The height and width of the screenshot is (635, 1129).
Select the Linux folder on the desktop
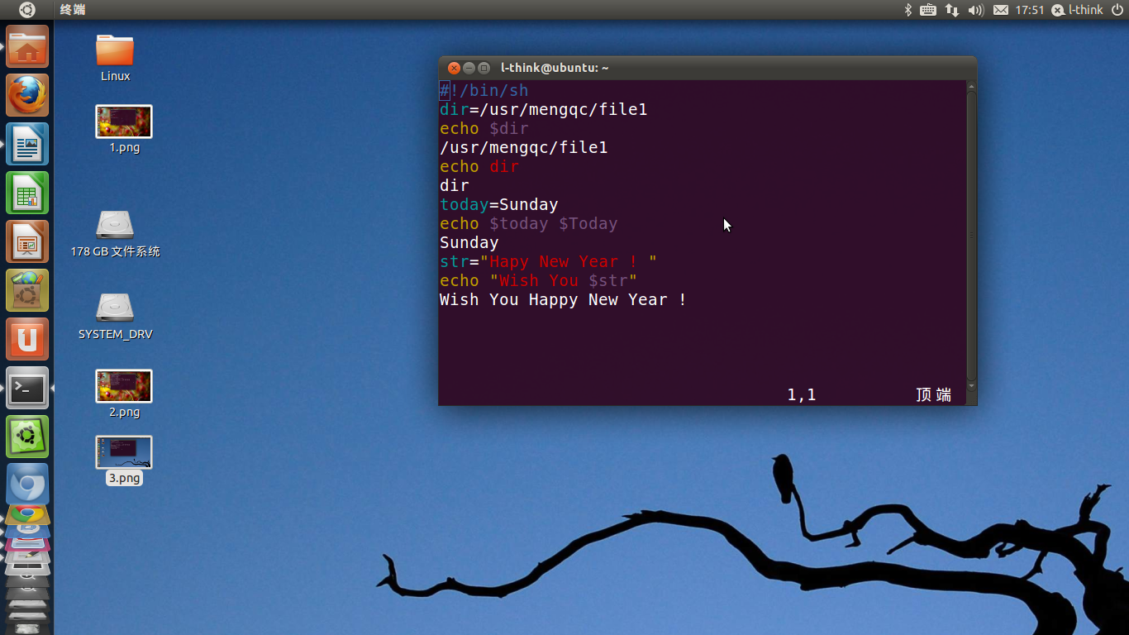tap(115, 58)
